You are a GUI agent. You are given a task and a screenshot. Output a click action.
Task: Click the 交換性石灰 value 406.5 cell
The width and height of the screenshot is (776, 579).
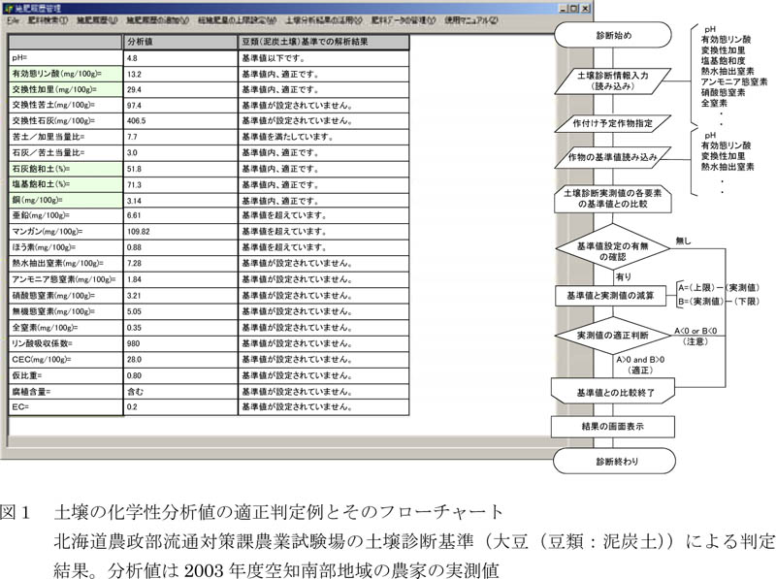tap(178, 120)
